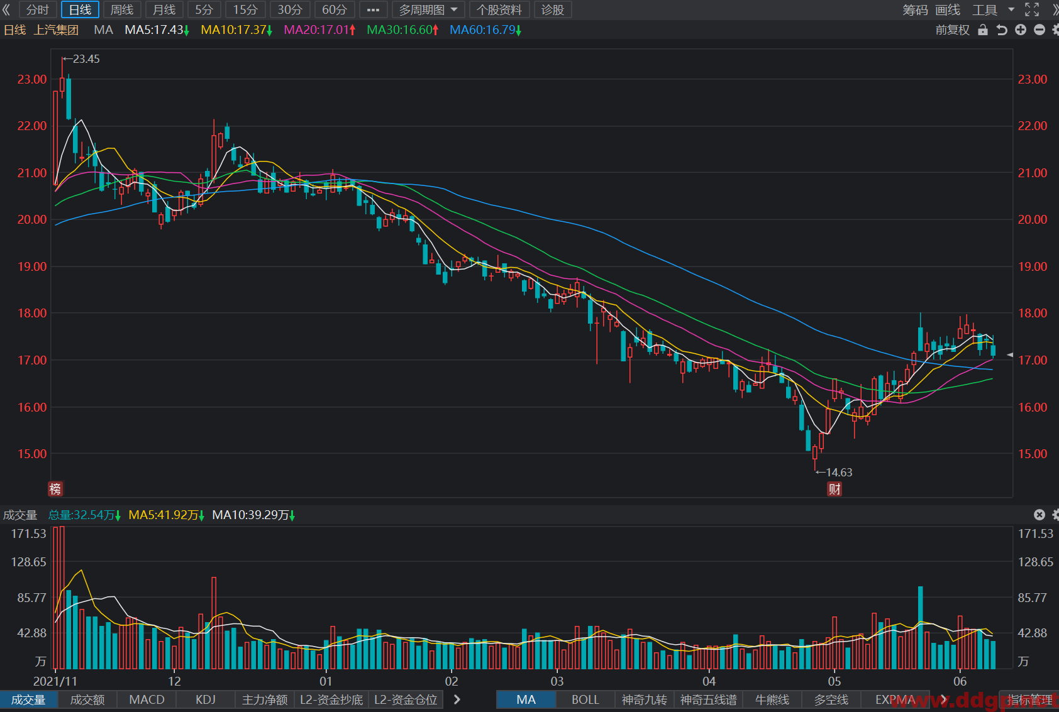1059x712 pixels.
Task: Collapse left panel with double-arrow icon
Action: 6,9
